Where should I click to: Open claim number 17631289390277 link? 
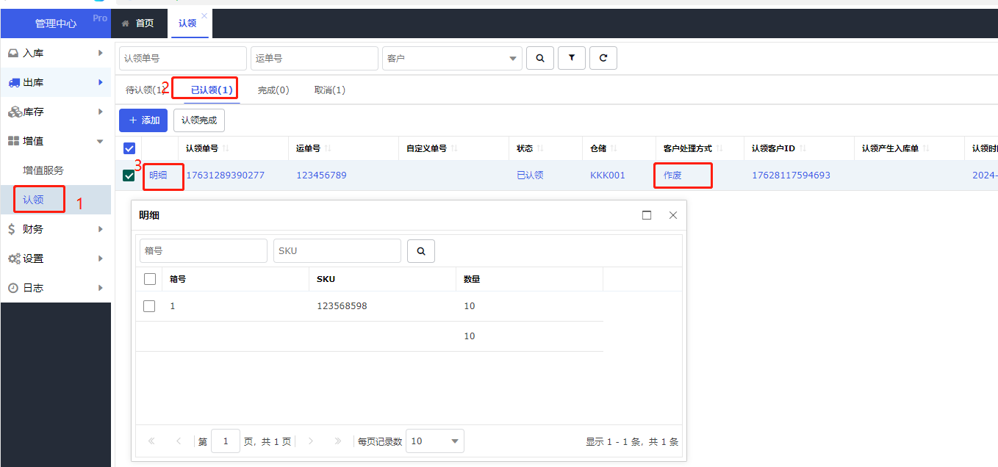[225, 175]
